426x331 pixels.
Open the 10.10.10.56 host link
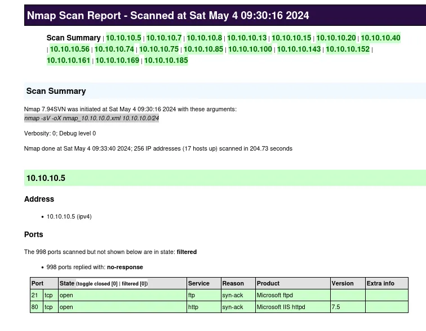pyautogui.click(x=69, y=49)
